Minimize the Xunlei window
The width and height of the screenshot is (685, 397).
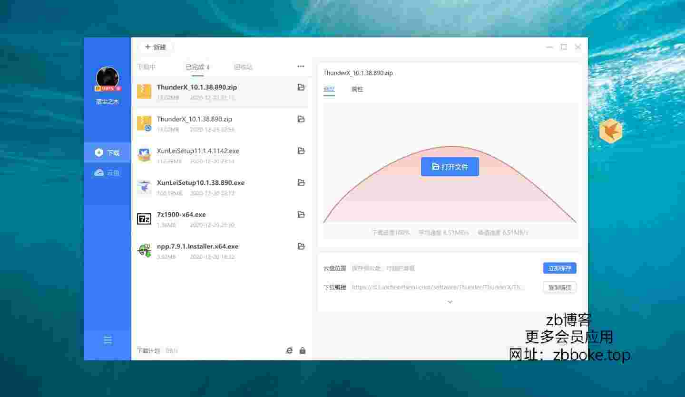[549, 47]
